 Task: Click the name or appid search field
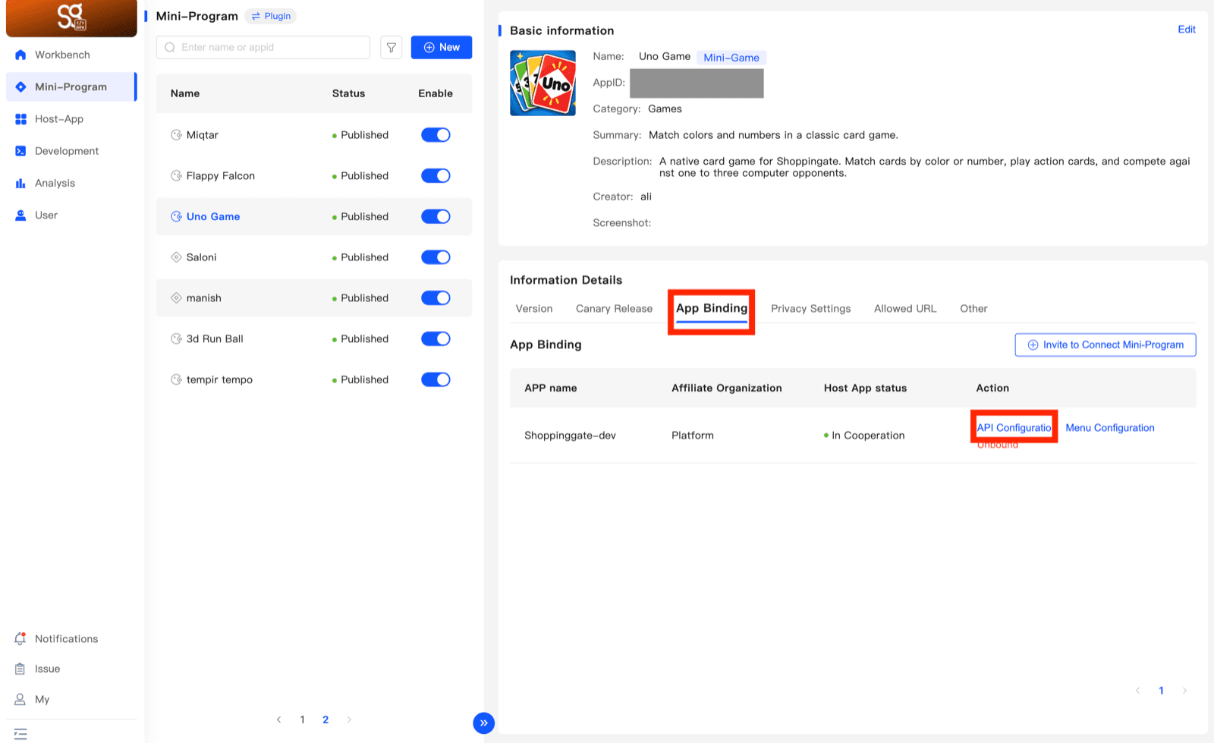pyautogui.click(x=263, y=47)
